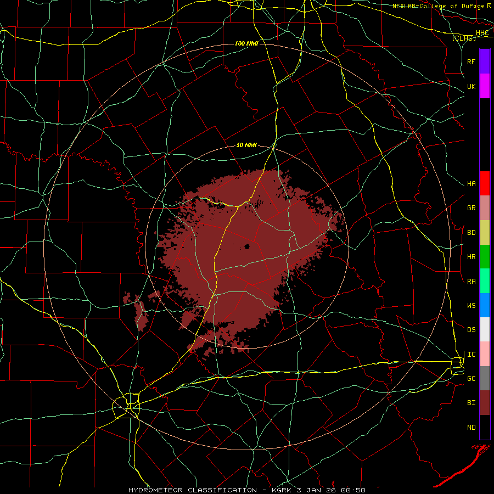The image size is (494, 494).
Task: Click the ND legend label
Action: click(x=471, y=427)
